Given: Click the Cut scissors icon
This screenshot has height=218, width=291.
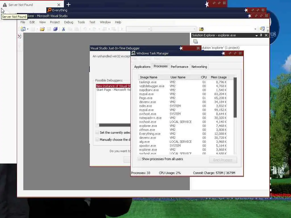Looking at the screenshot, I should 63,29.
